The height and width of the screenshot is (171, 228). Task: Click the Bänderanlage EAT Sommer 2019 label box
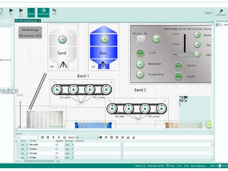click(x=30, y=33)
